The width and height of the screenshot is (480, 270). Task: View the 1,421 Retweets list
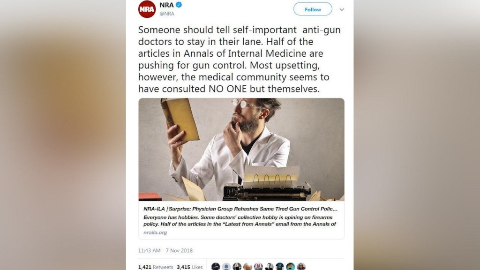point(156,267)
